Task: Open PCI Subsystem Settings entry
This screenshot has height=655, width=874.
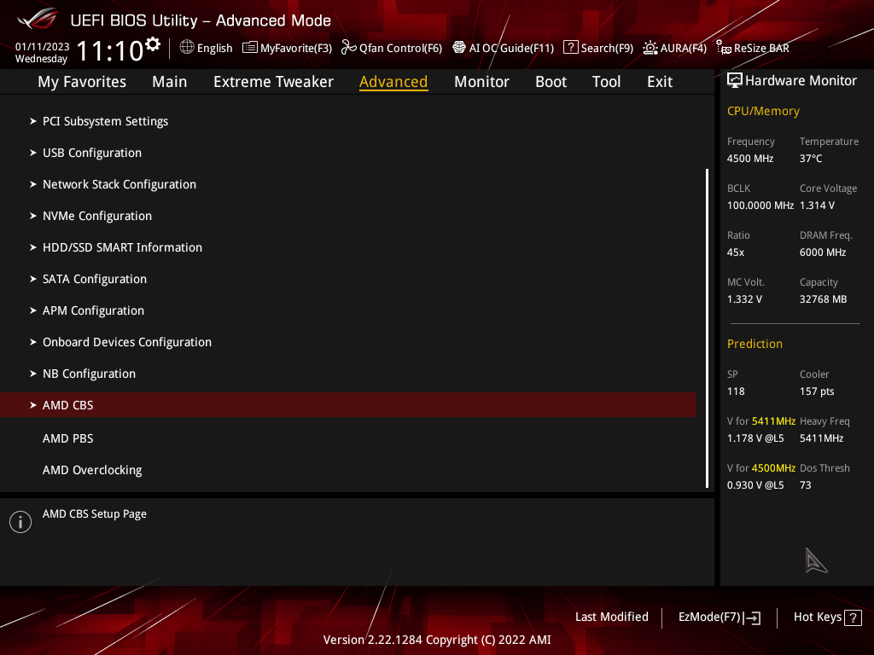Action: [x=105, y=121]
